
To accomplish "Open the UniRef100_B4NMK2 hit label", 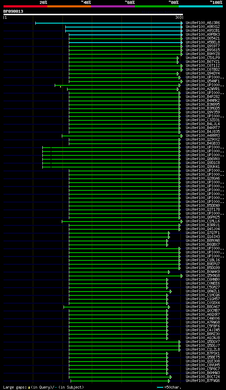I will [203, 101].
